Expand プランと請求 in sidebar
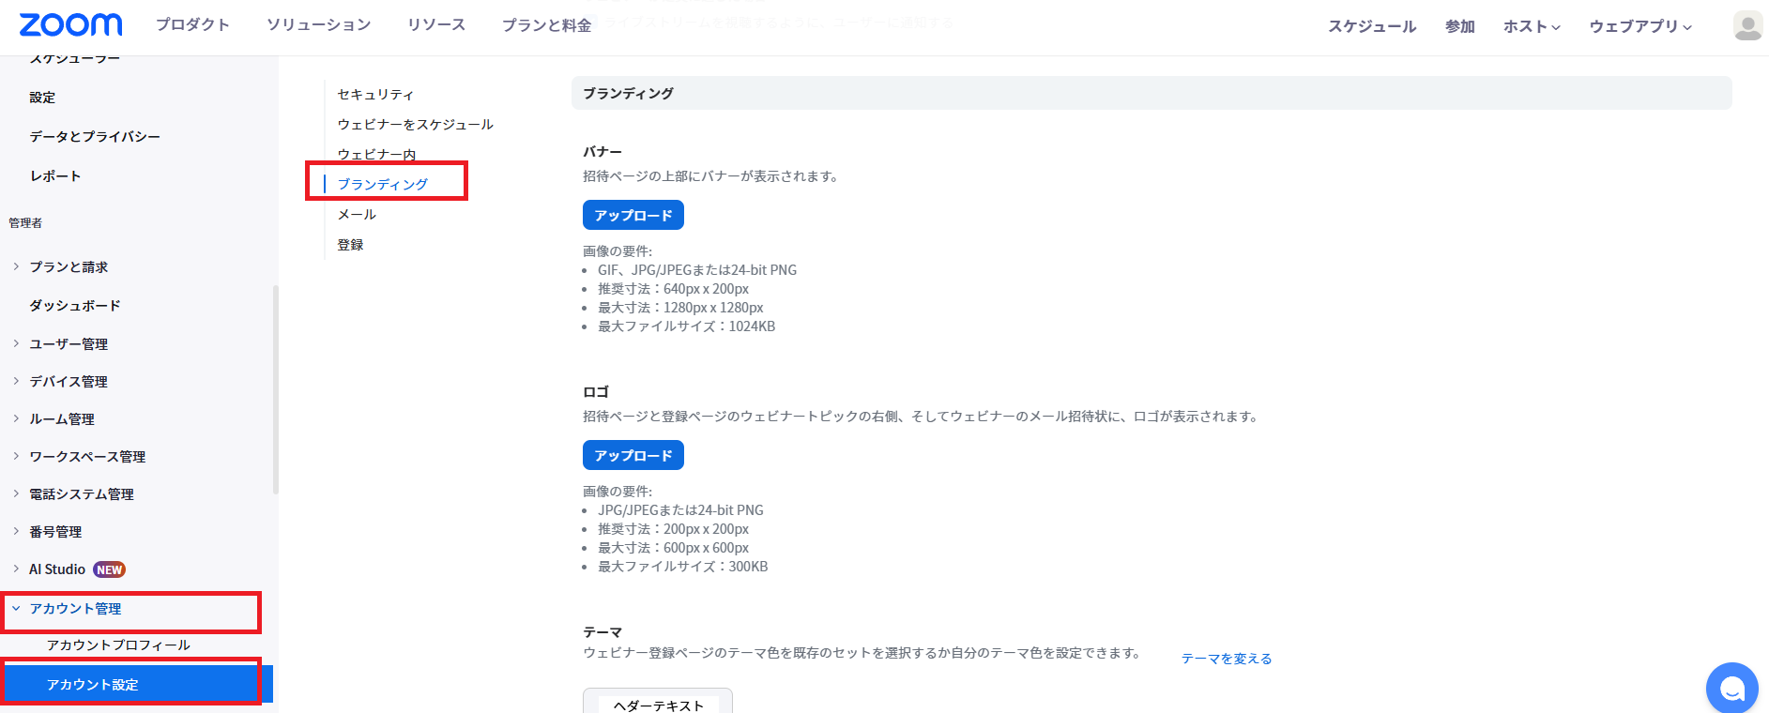 point(69,267)
